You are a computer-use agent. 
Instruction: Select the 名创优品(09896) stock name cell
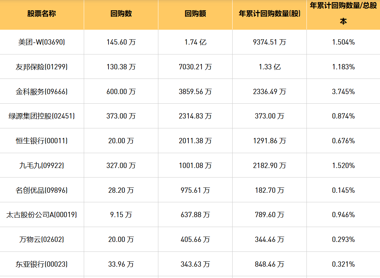41,190
